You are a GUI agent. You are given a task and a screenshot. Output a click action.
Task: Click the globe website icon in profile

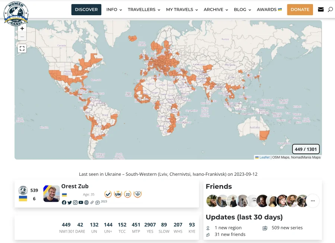[86, 202]
